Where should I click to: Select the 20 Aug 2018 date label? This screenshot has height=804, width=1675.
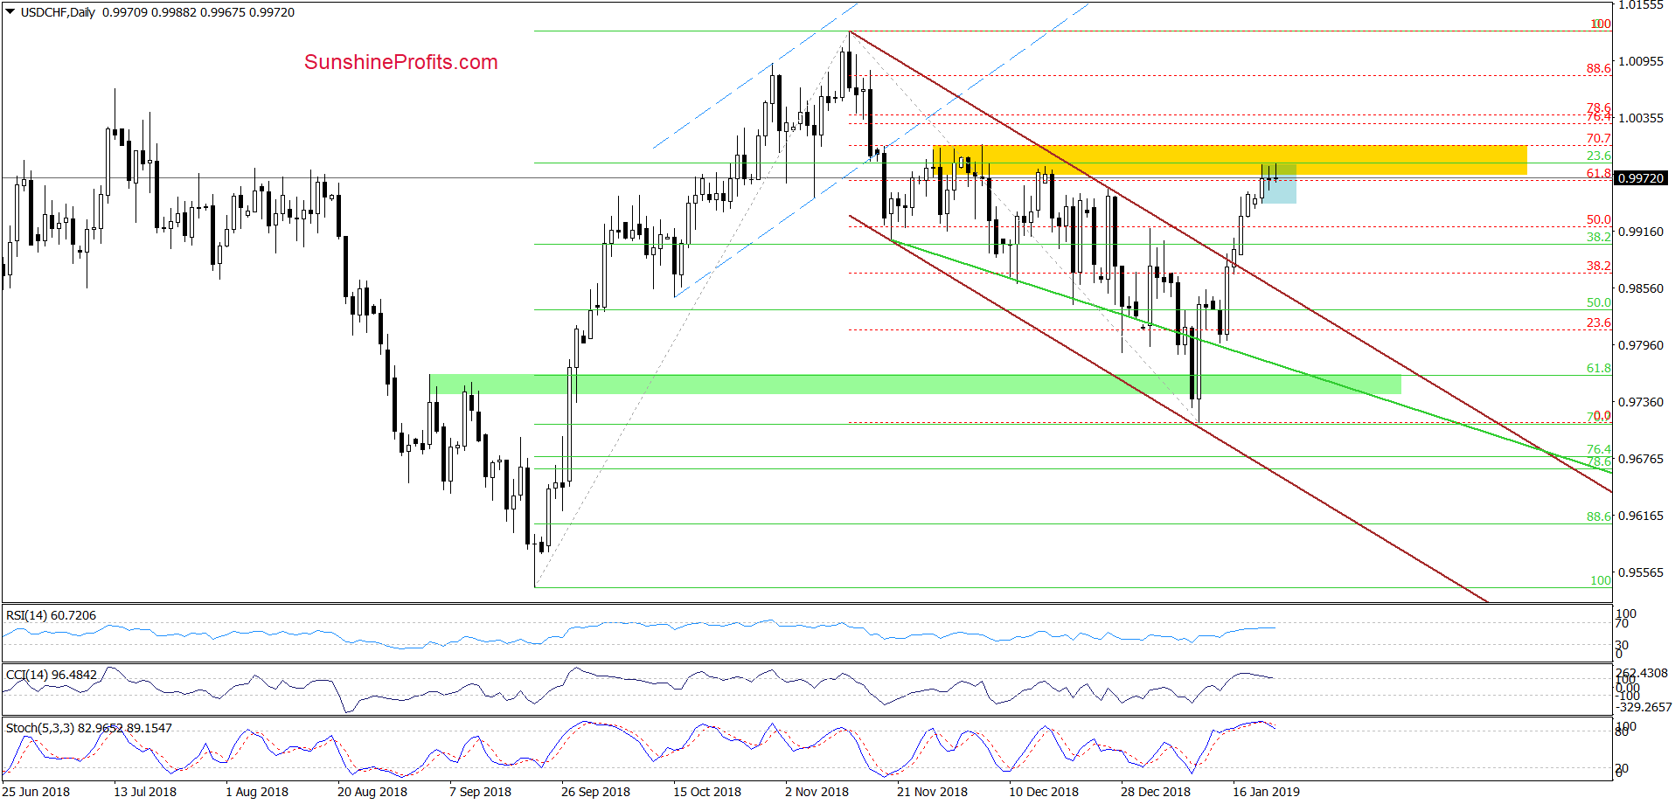372,792
